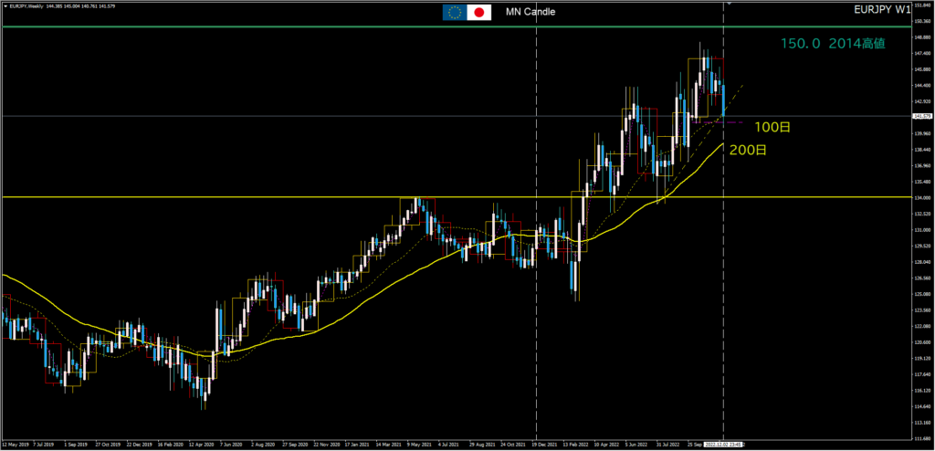The width and height of the screenshot is (935, 451).
Task: Click the yellow horizontal line at 134.000
Action: coord(274,197)
